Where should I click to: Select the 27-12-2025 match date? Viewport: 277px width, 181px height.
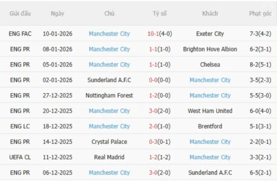[58, 95]
